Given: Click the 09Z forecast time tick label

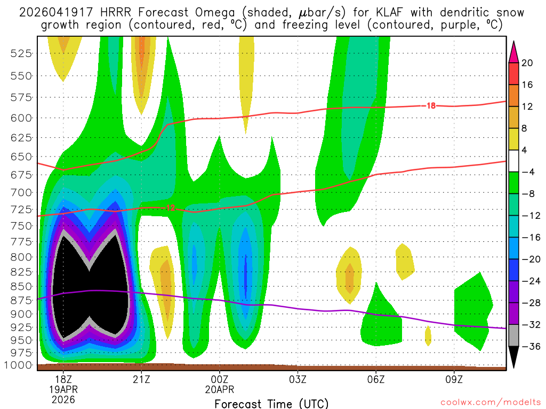Looking at the screenshot, I should tap(454, 379).
